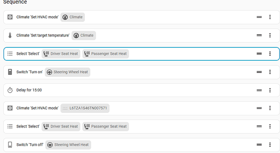The width and height of the screenshot is (280, 153).
Task: Click the stopwatch icon beside Delay action
Action: tap(10, 90)
